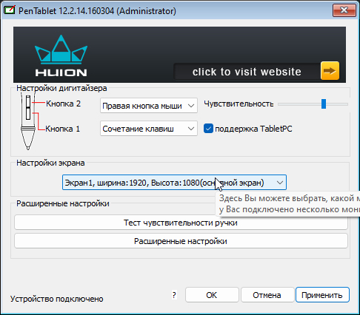This screenshot has width=360, height=315.
Task: Click the Применить button
Action: click(x=322, y=295)
